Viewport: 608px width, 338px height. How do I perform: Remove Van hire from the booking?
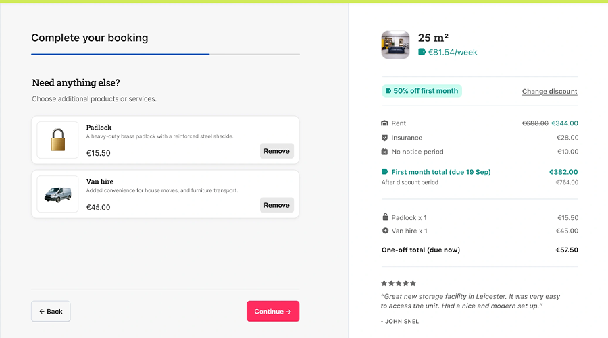276,205
